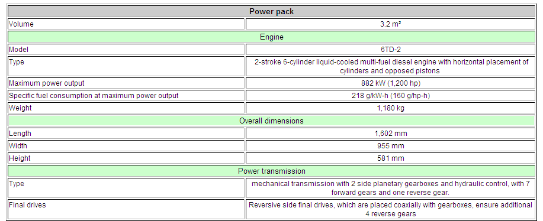Click the 1,180 kg weight value
Screen dimensions: 543x221
click(391, 108)
